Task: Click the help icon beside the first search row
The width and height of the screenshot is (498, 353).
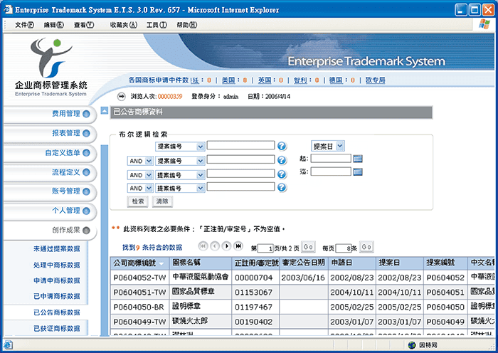Action: [x=282, y=146]
